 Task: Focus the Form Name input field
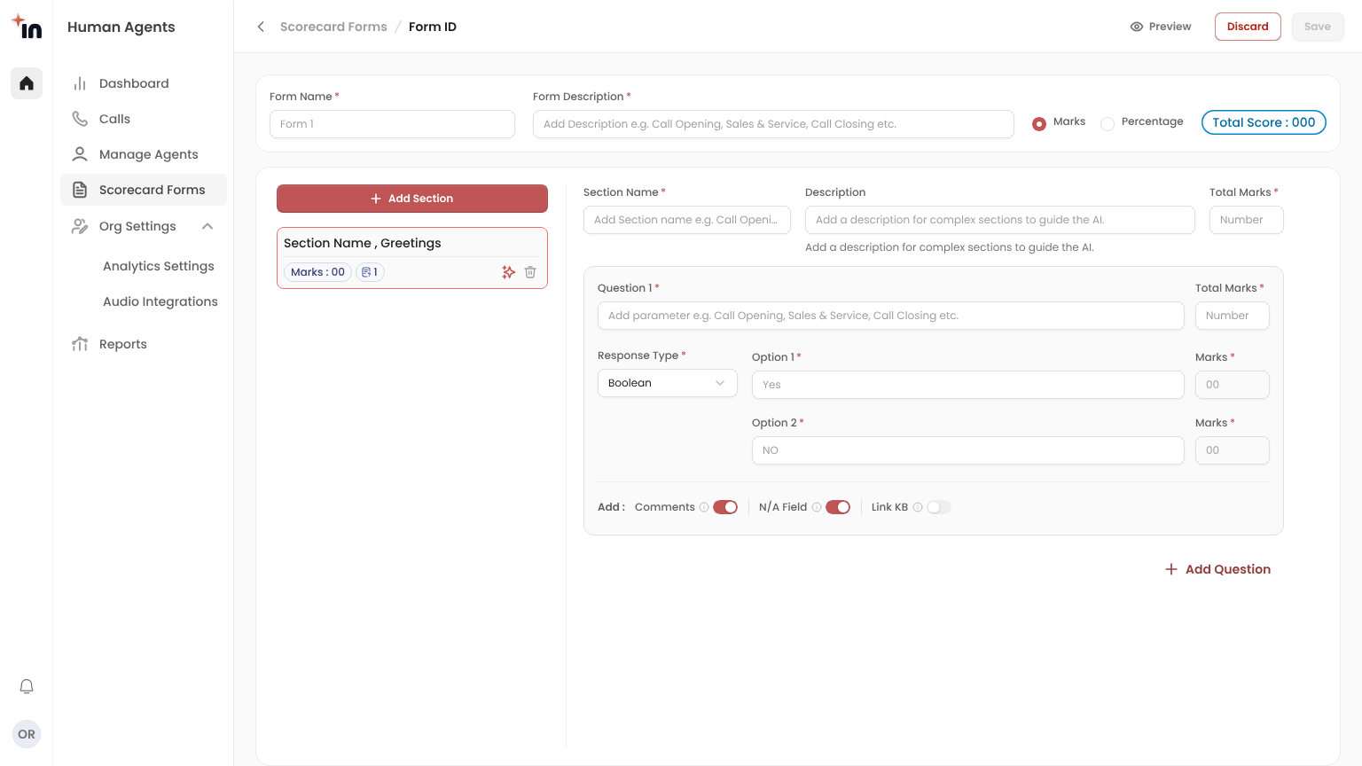pos(392,124)
